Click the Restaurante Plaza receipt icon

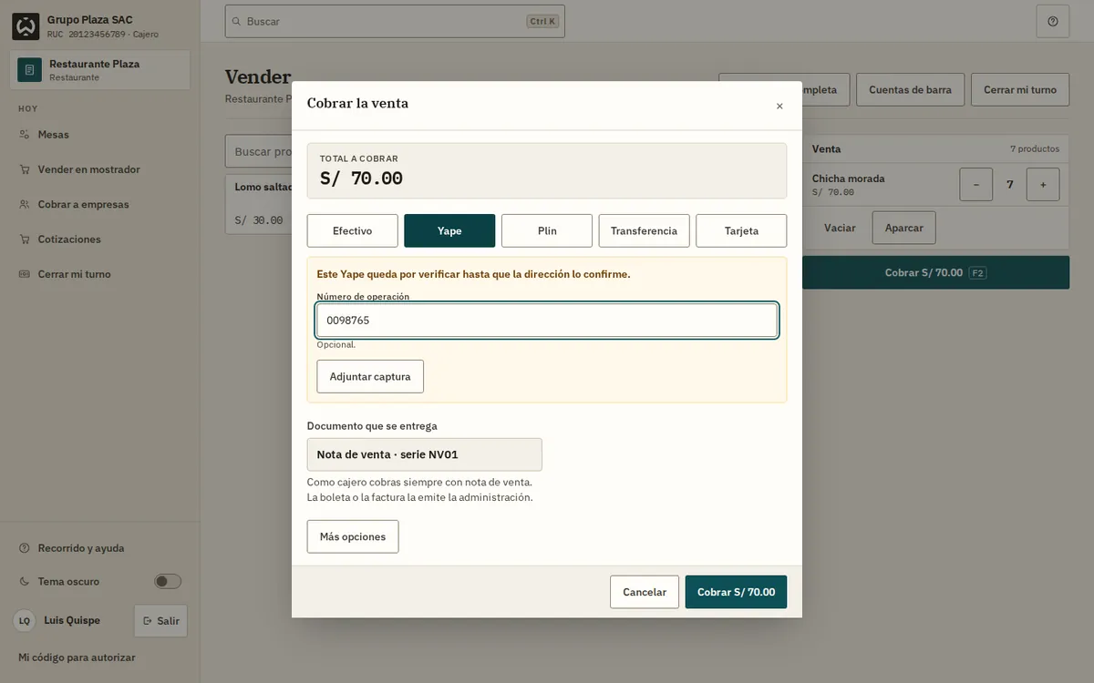pyautogui.click(x=29, y=70)
